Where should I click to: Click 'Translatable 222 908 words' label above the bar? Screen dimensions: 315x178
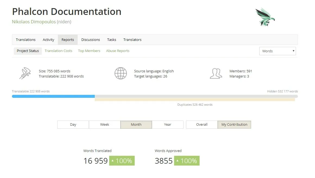[31, 91]
